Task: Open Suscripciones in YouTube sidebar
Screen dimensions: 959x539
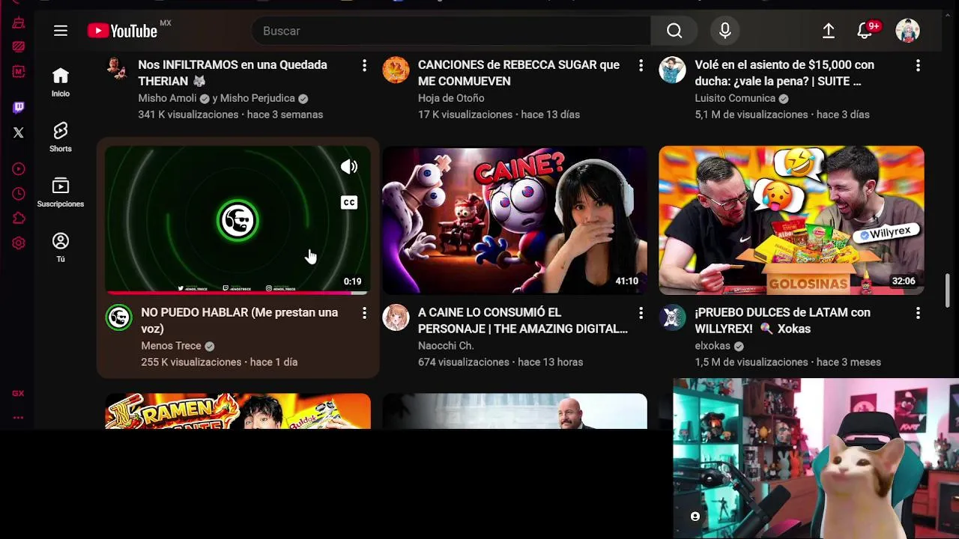Action: point(61,192)
